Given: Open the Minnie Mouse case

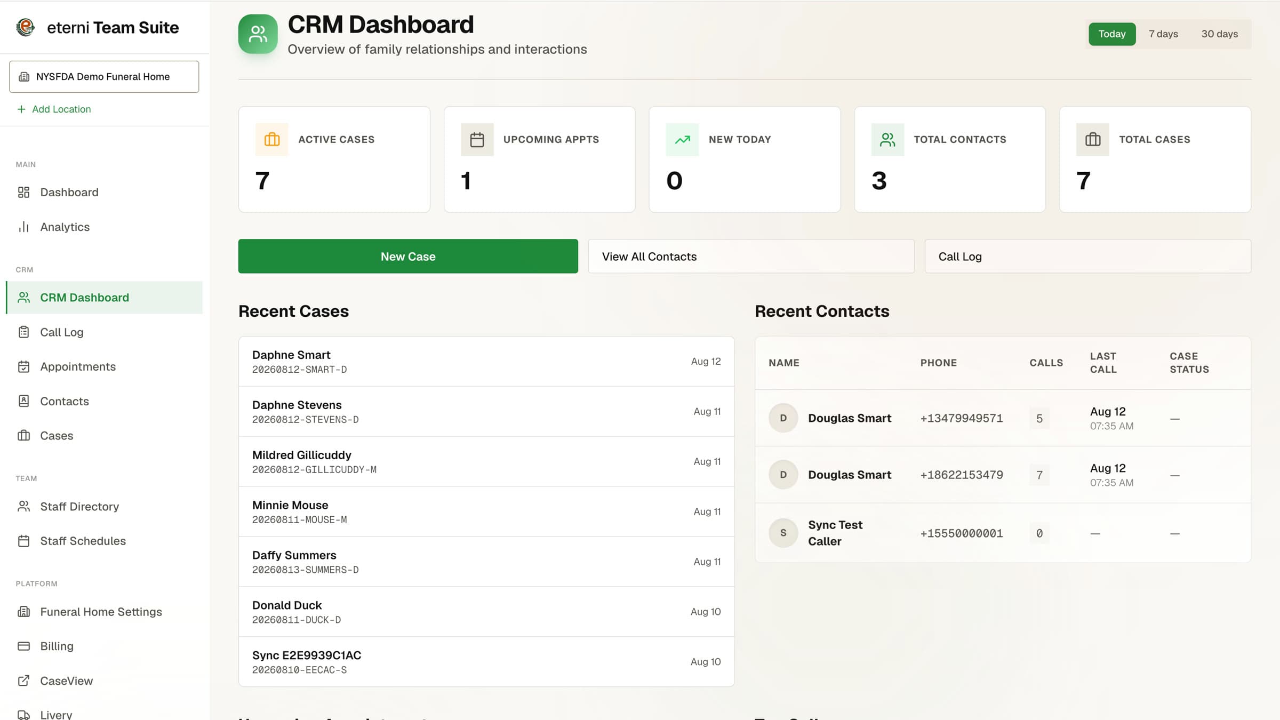Looking at the screenshot, I should tap(486, 511).
